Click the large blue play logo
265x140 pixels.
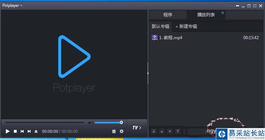pyautogui.click(x=74, y=57)
